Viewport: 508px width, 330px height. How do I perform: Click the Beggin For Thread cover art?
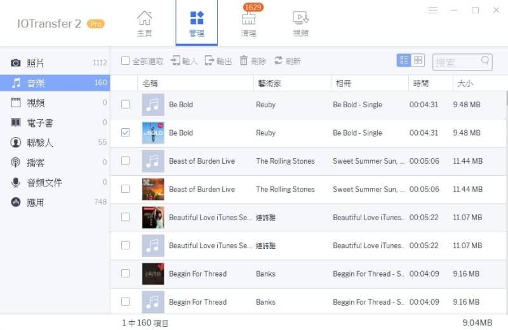click(153, 274)
